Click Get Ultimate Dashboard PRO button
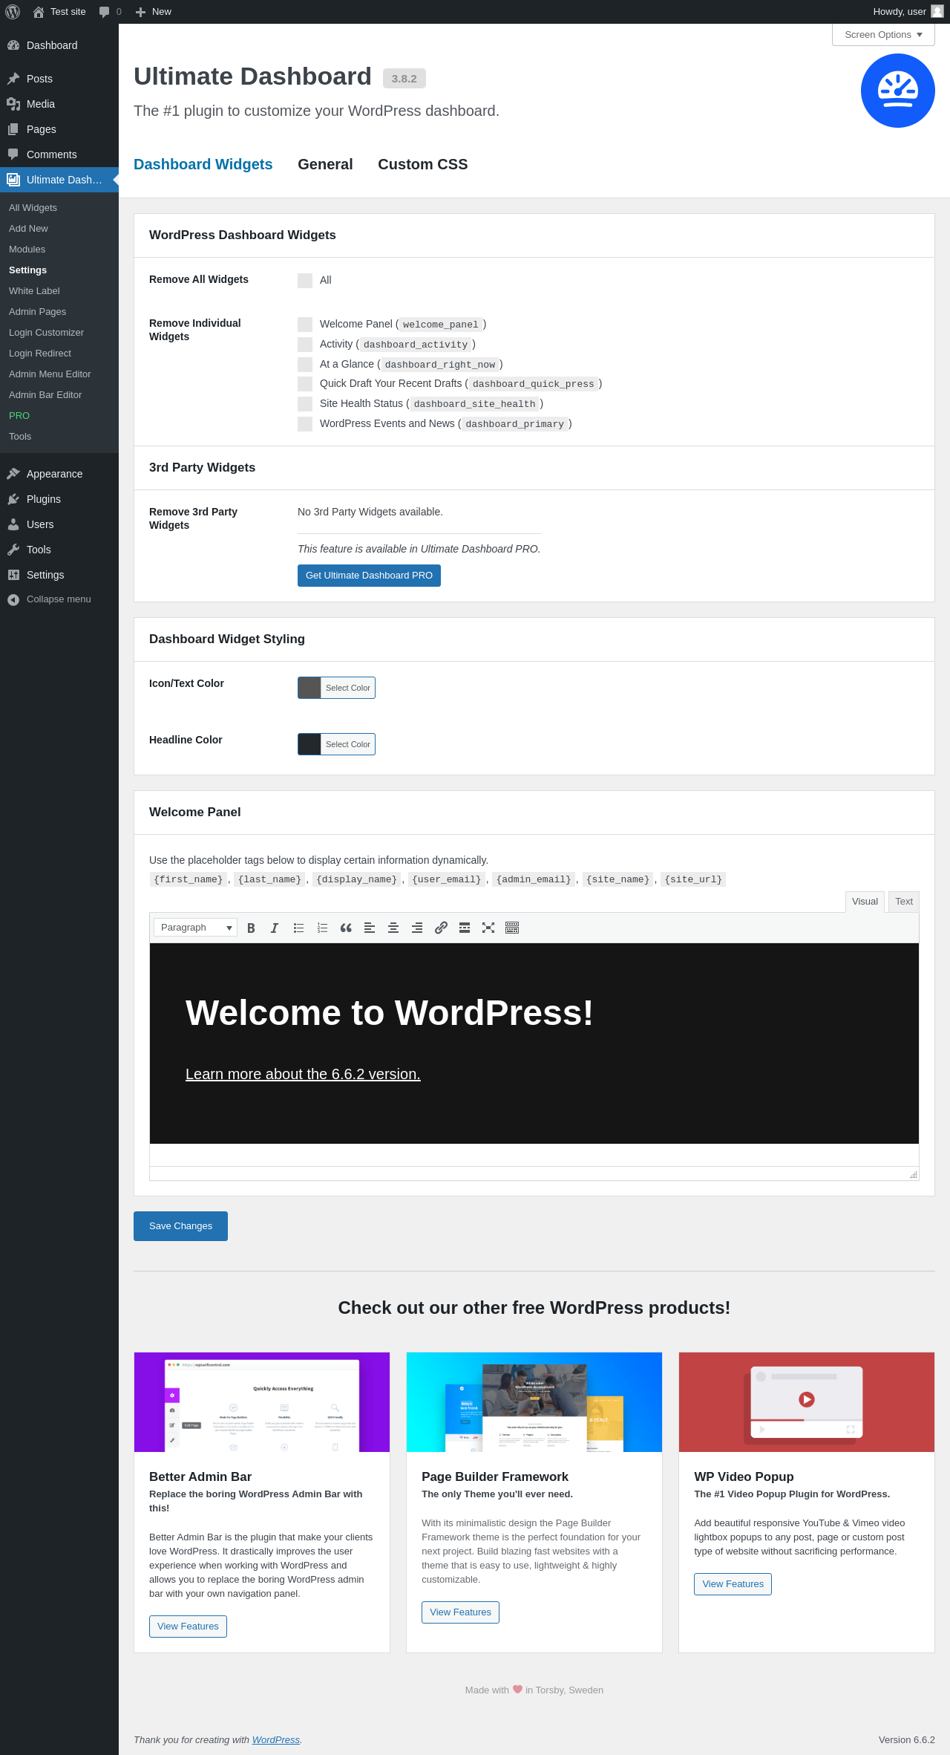The image size is (950, 1755). click(x=369, y=576)
